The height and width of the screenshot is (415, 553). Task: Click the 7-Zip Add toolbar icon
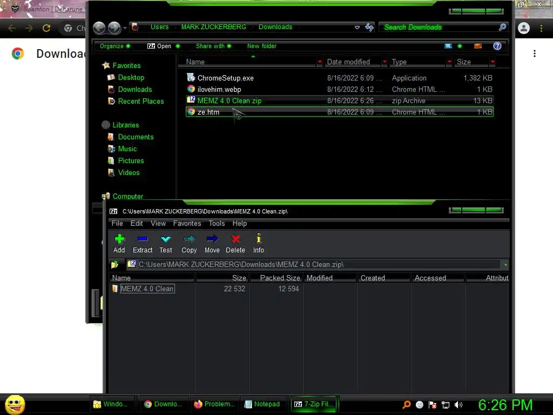119,239
